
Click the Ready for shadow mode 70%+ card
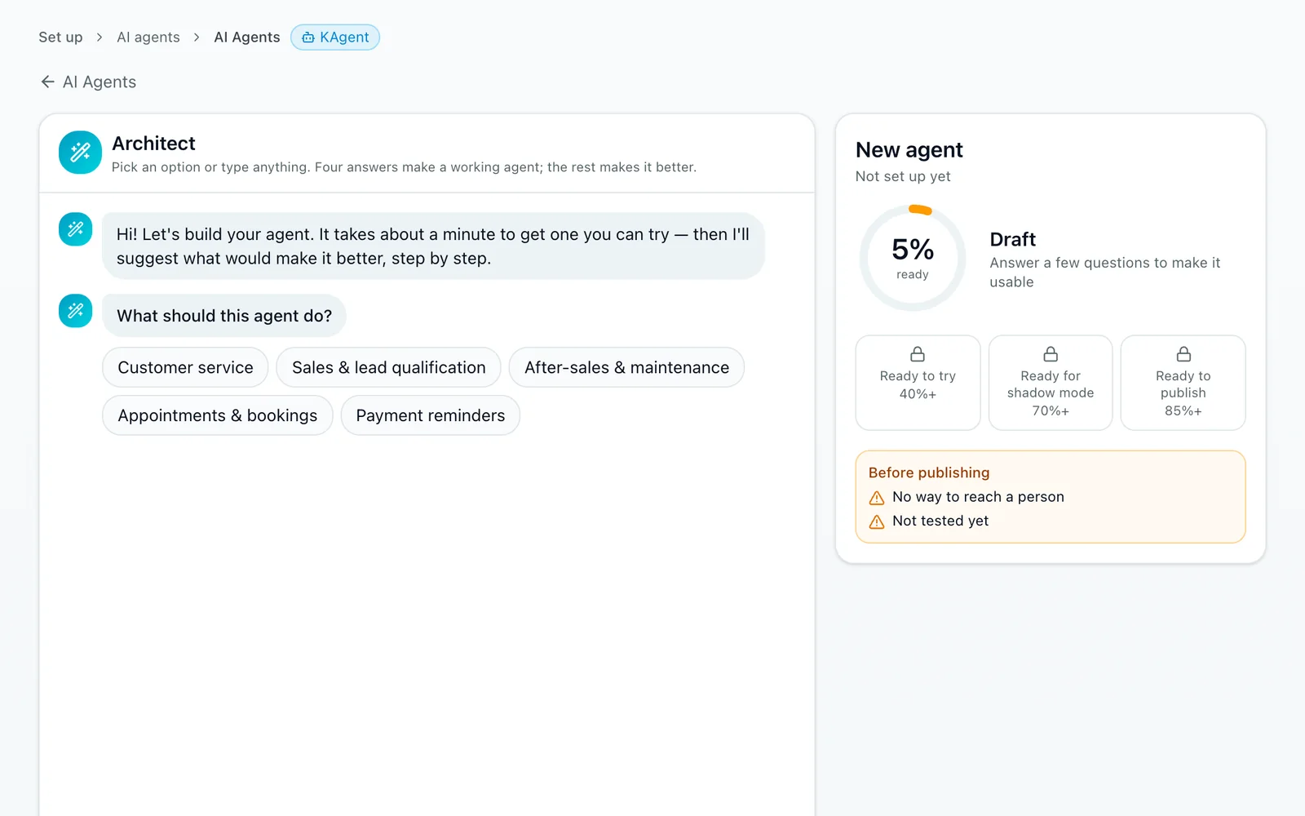(x=1051, y=383)
